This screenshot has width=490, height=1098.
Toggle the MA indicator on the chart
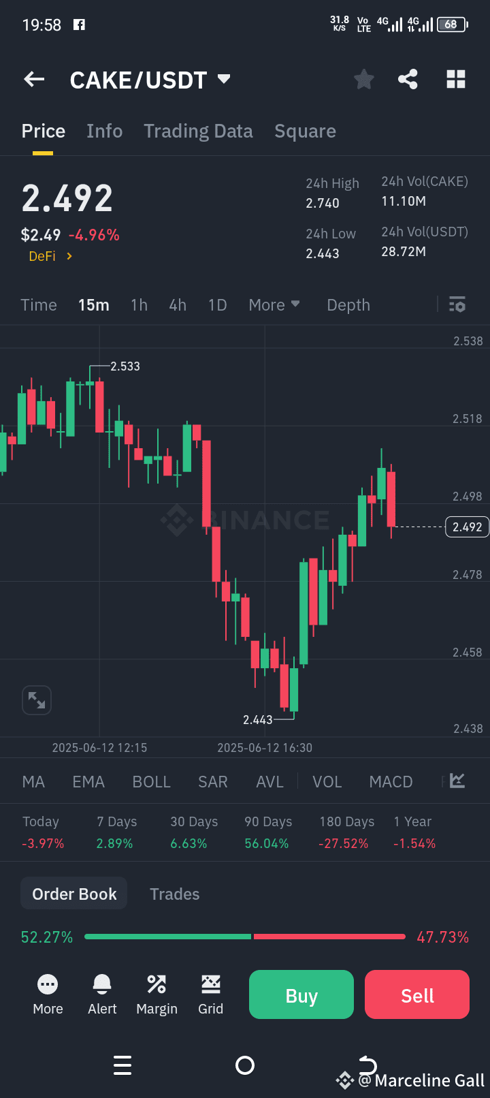pyautogui.click(x=33, y=781)
